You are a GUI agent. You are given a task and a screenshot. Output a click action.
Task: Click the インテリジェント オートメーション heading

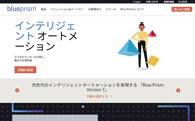[46, 36]
